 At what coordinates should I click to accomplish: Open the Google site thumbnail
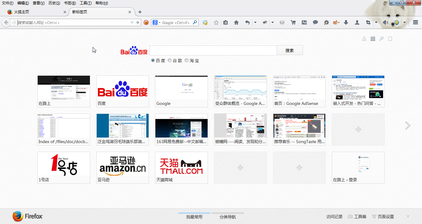click(x=181, y=91)
